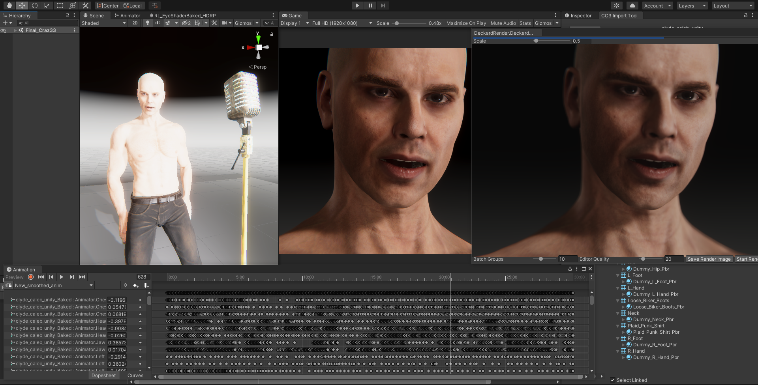Open Shaded draw mode dropdown
The height and width of the screenshot is (385, 758).
click(x=104, y=23)
